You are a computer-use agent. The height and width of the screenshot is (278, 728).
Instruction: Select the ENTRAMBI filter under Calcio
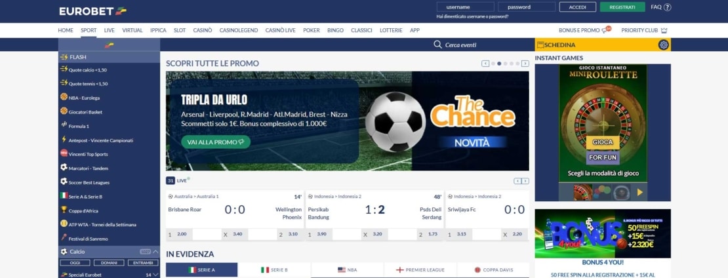click(x=142, y=262)
